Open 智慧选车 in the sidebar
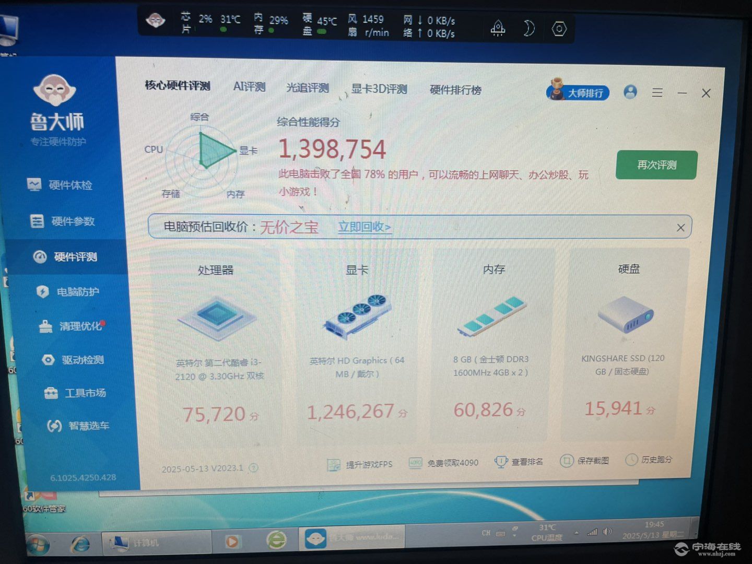Image resolution: width=752 pixels, height=564 pixels. pos(78,426)
